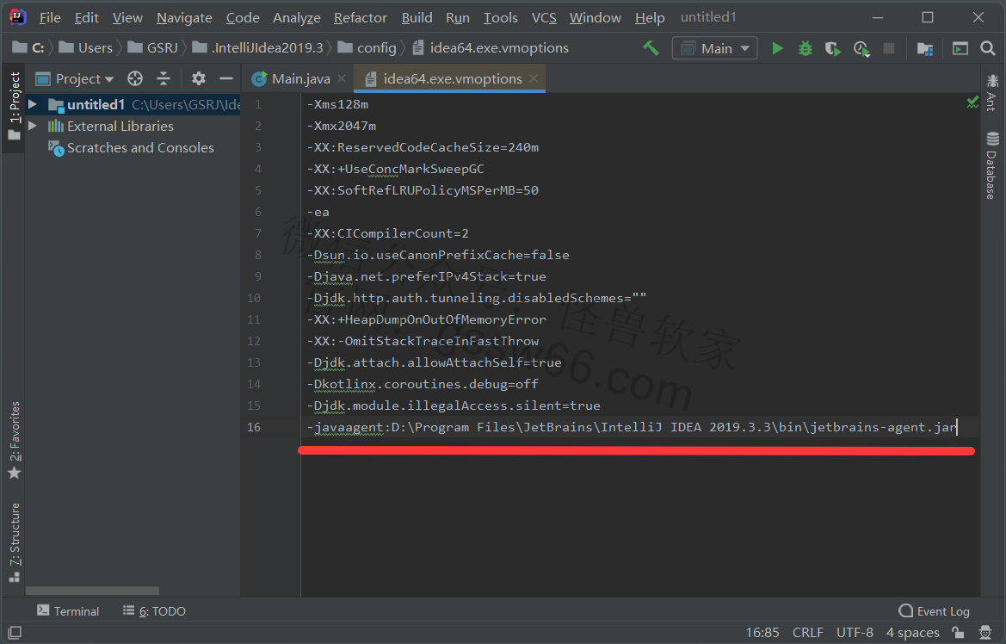Click the locate target icon in Project panel

tap(135, 78)
